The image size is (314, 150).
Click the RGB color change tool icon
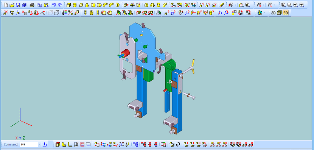[64, 13]
